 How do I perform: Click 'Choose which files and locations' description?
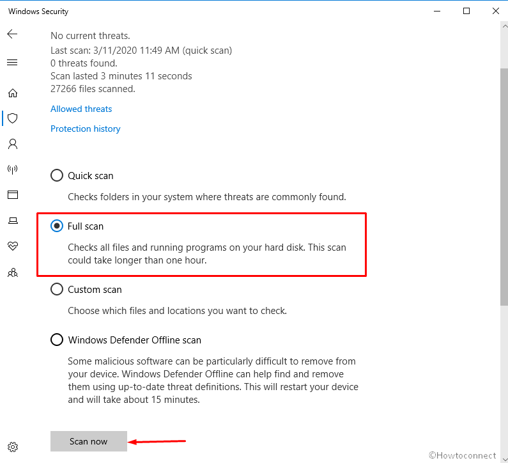177,311
